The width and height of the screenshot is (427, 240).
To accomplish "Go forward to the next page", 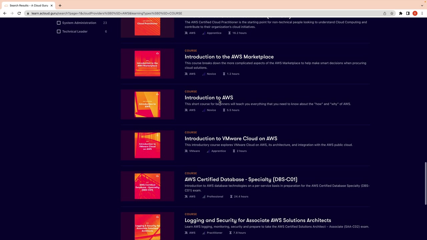I will (x=12, y=13).
